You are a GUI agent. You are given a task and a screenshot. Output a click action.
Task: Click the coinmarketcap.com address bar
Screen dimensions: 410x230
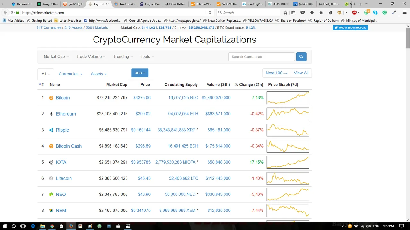[112, 13]
